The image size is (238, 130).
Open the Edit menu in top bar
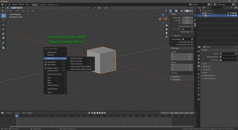(x=10, y=4)
